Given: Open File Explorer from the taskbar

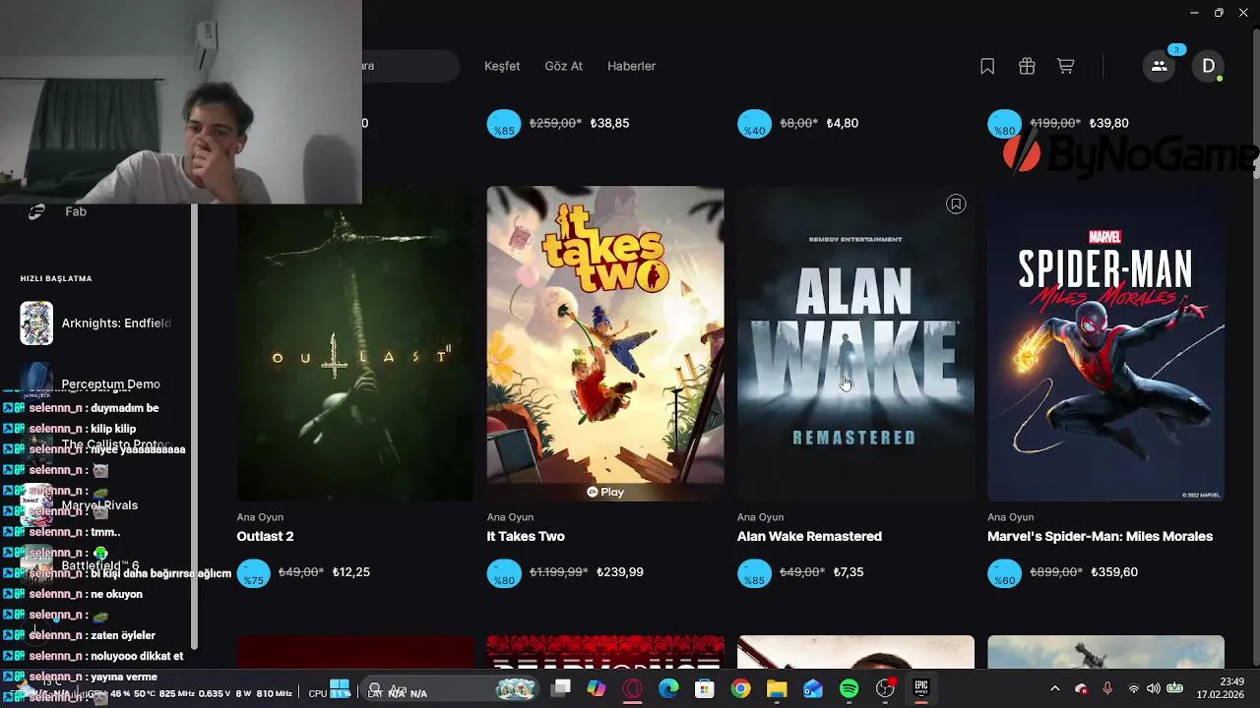Looking at the screenshot, I should coord(777,689).
